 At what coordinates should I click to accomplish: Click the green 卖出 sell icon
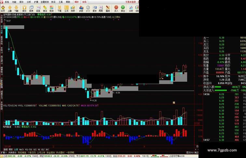[x=123, y=9]
